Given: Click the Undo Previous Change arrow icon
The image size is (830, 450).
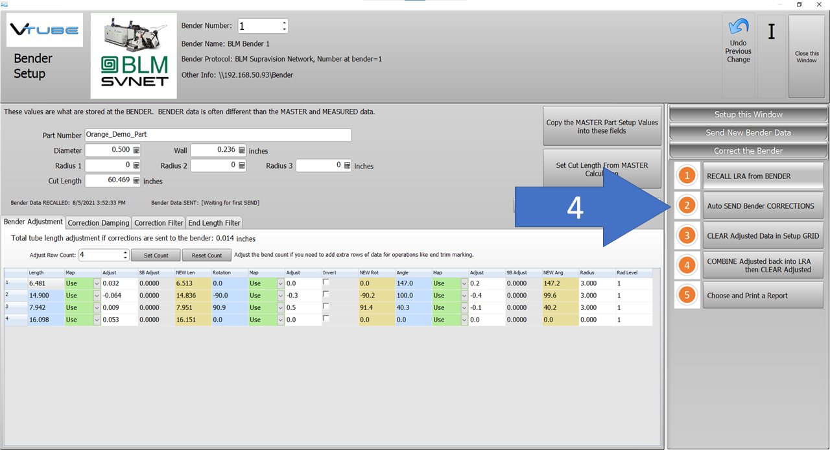Looking at the screenshot, I should click(738, 27).
